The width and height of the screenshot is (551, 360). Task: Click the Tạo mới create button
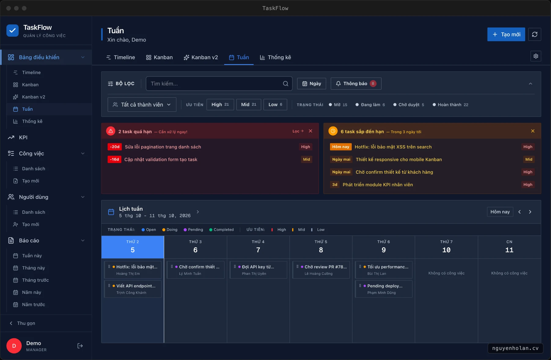pos(506,34)
